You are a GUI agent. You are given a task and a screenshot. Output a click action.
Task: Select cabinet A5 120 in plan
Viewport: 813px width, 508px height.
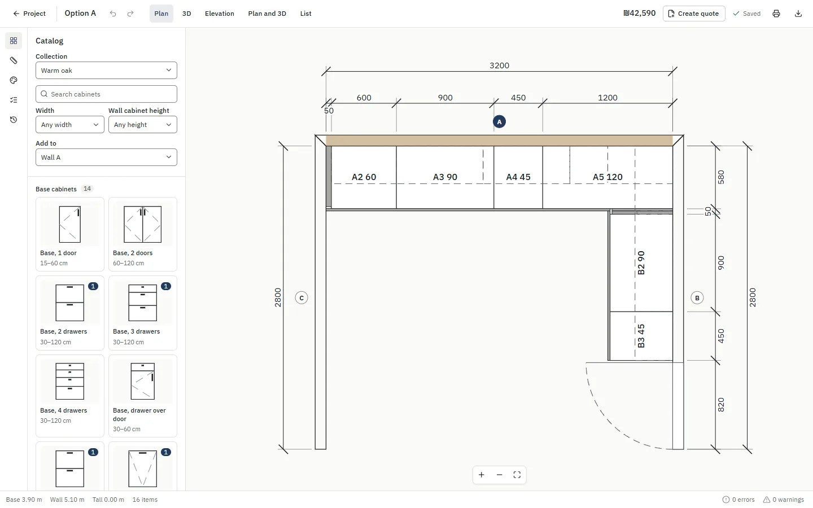607,177
